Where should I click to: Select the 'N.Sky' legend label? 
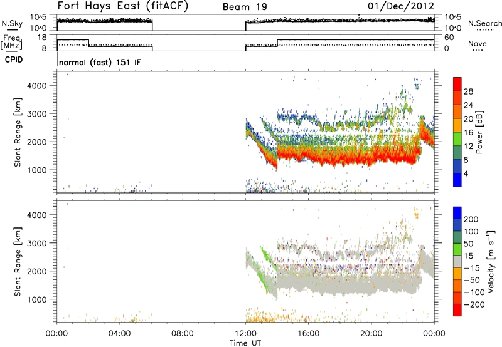(x=12, y=23)
